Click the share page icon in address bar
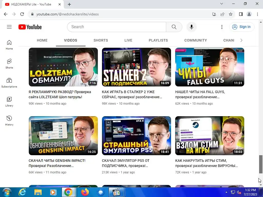This screenshot has width=263, height=197. pyautogui.click(x=222, y=14)
